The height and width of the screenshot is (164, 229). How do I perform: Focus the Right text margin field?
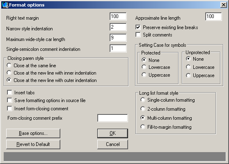click(118, 16)
